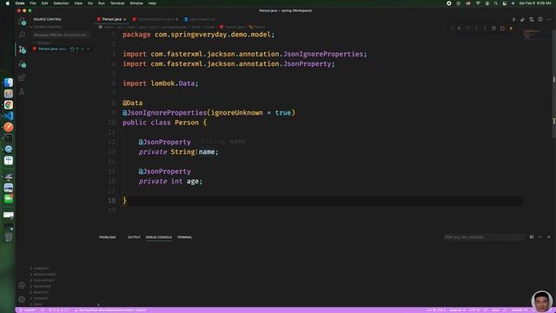Click the open file icon for Person.java change
The image size is (556, 313).
pos(72,49)
